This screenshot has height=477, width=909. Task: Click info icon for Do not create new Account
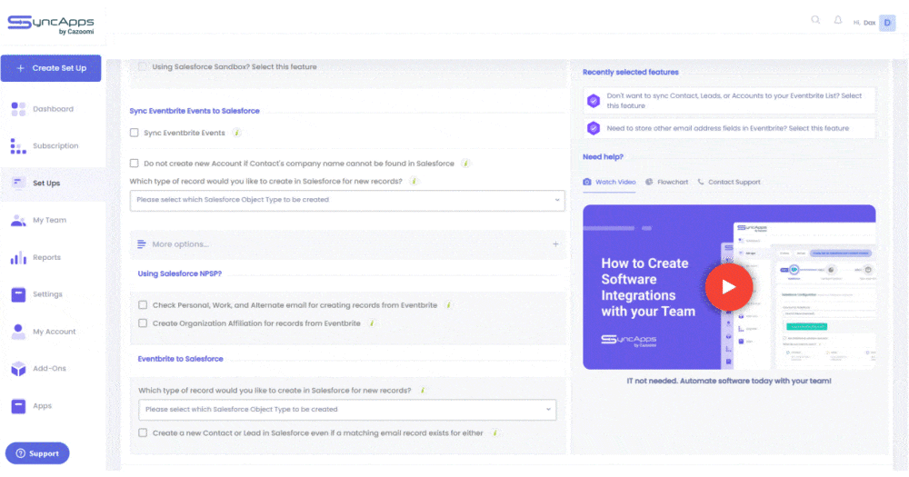[x=464, y=164]
